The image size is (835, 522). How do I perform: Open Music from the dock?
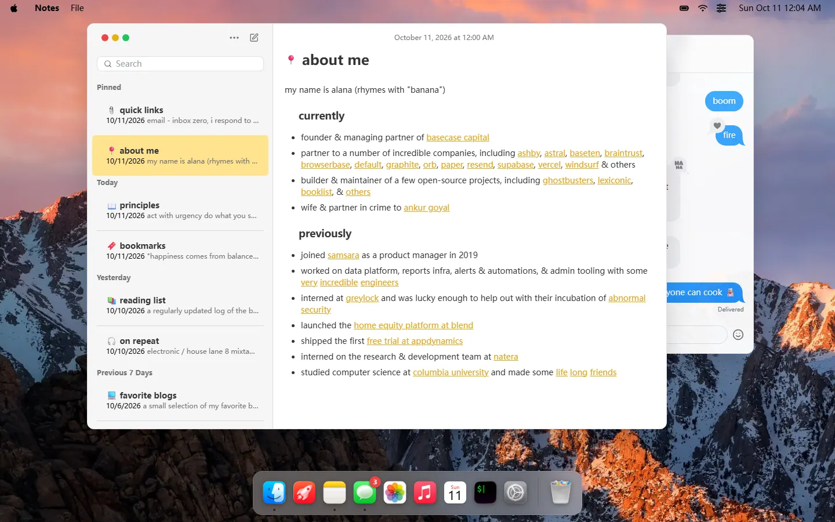point(425,493)
